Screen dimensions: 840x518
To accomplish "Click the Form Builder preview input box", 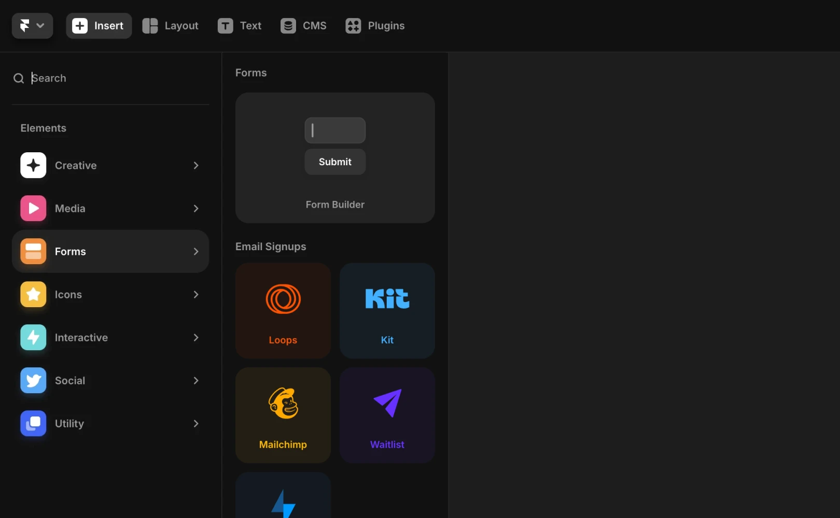I will pyautogui.click(x=335, y=130).
